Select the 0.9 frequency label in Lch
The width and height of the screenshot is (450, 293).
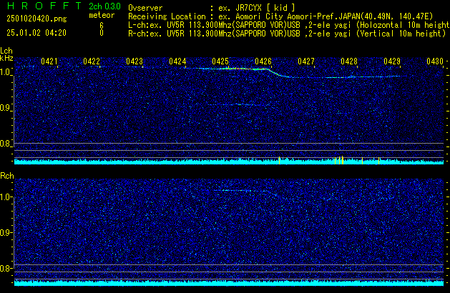point(6,108)
